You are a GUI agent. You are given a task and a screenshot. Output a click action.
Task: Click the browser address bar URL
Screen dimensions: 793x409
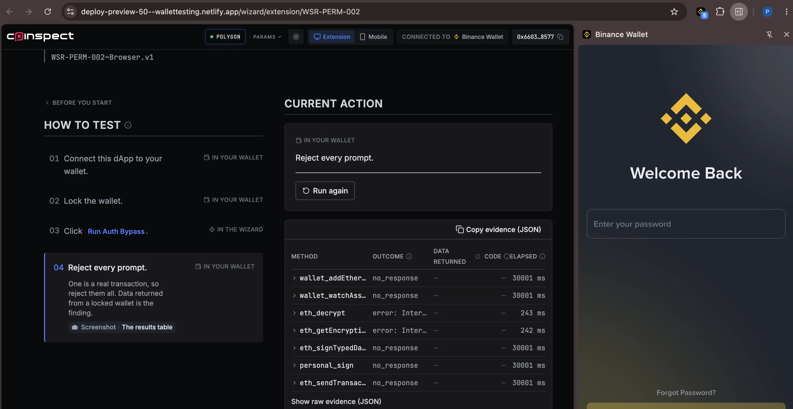pyautogui.click(x=221, y=12)
